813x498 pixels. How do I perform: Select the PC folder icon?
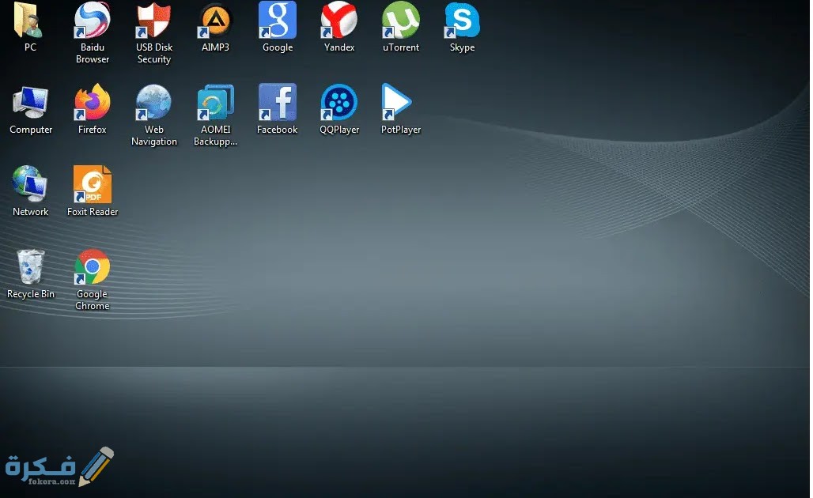[30, 21]
